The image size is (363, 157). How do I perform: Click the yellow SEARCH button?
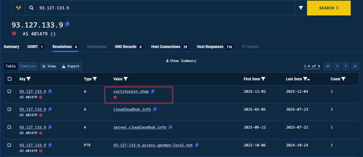tap(329, 8)
